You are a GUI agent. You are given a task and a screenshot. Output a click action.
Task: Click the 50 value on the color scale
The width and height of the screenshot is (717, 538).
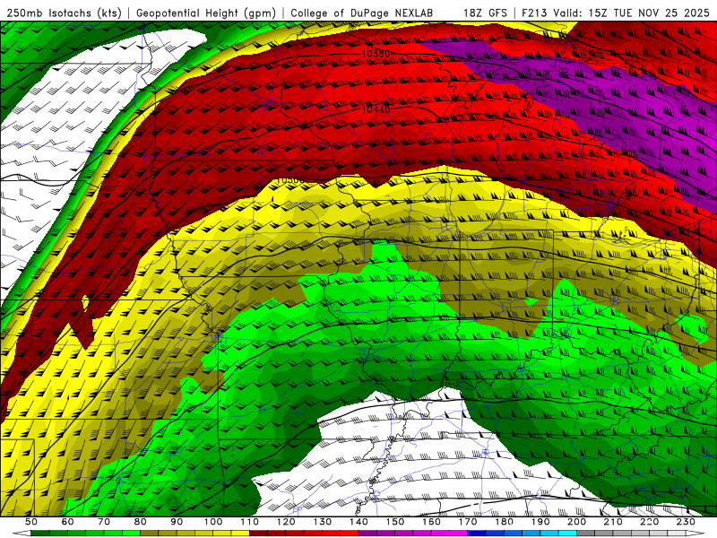31,522
